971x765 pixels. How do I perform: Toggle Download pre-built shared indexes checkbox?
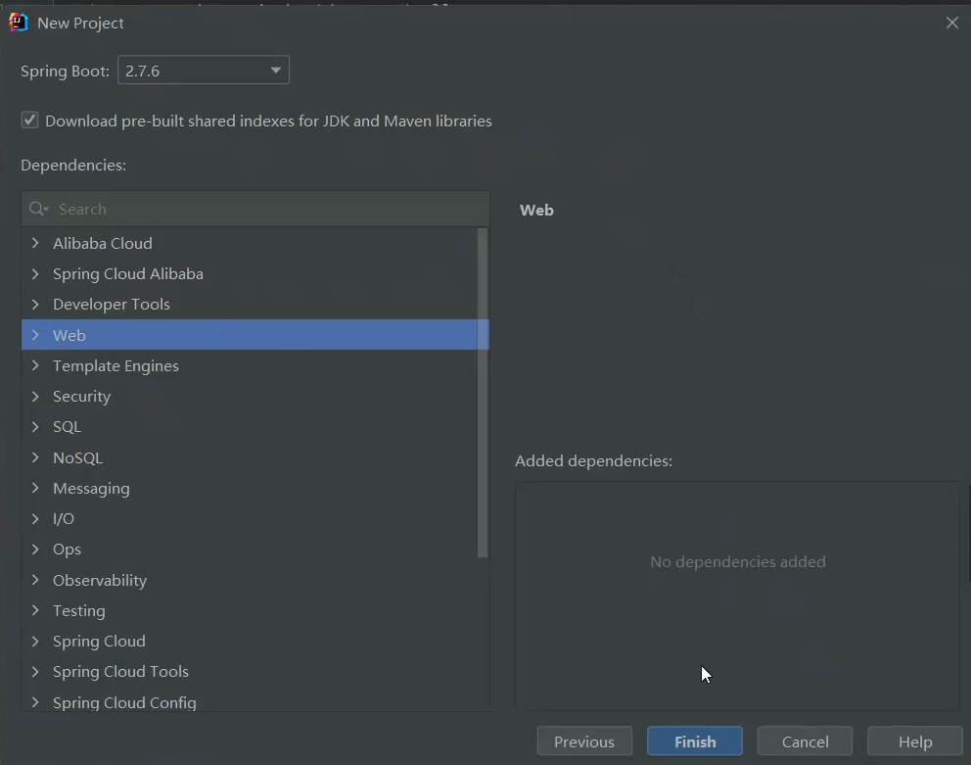pos(29,120)
